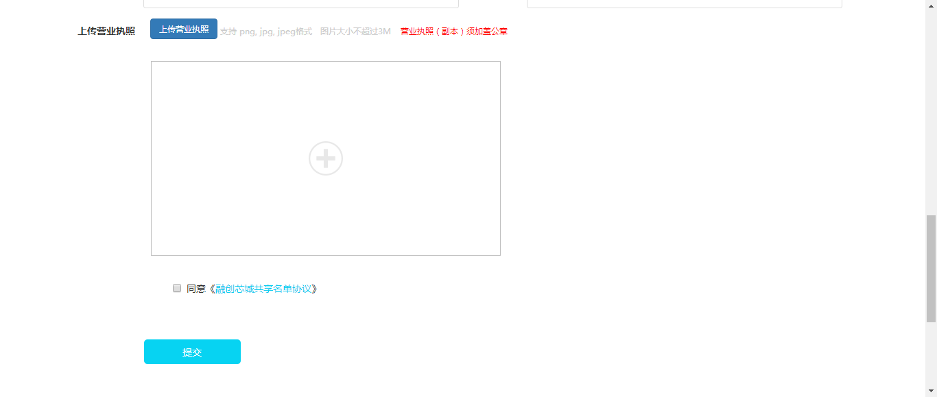Tick the 同意 agreement checkbox
This screenshot has height=397, width=937.
pos(177,288)
